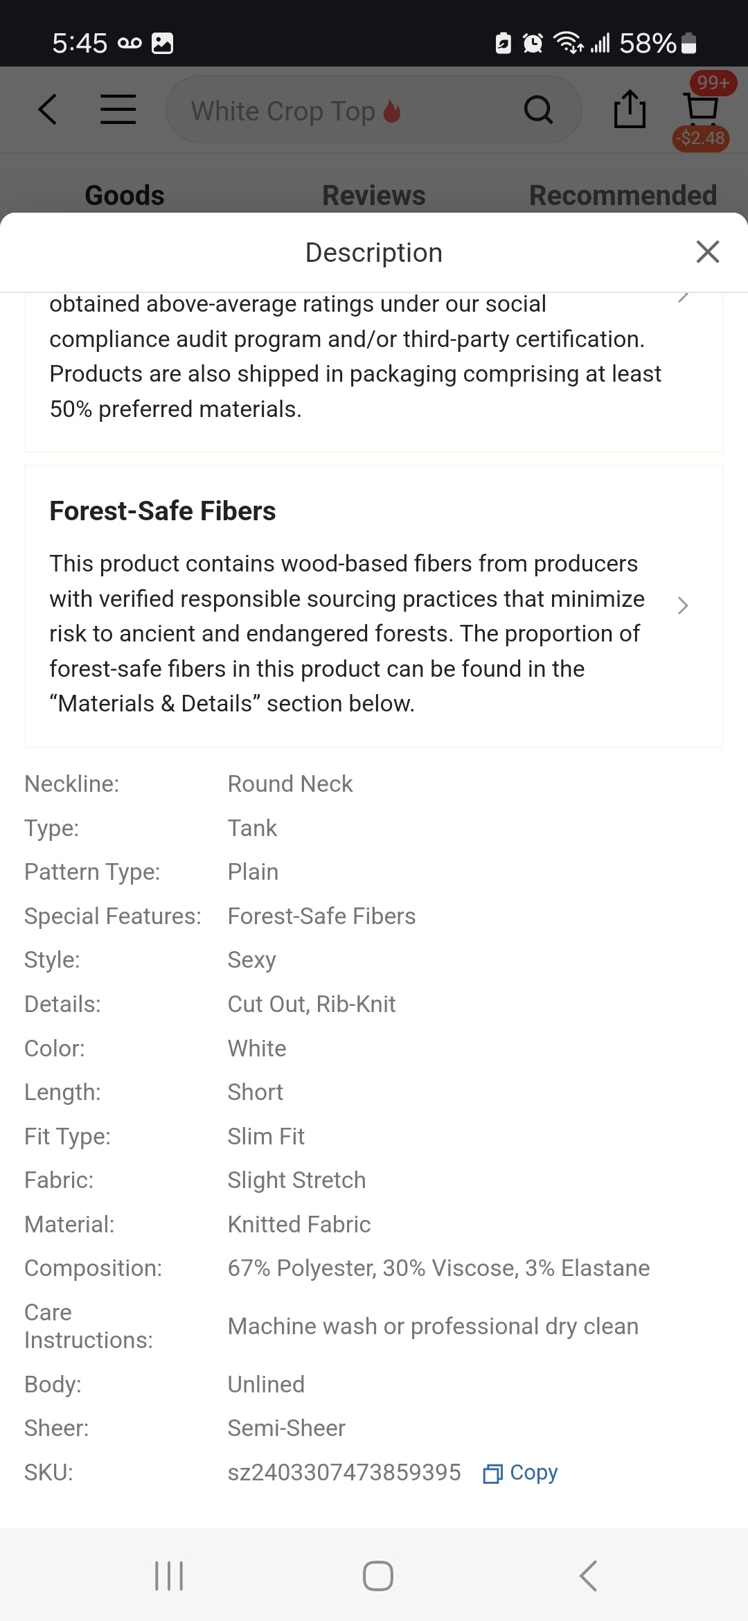The height and width of the screenshot is (1621, 748).
Task: Switch to the Reviews tab
Action: (x=374, y=195)
